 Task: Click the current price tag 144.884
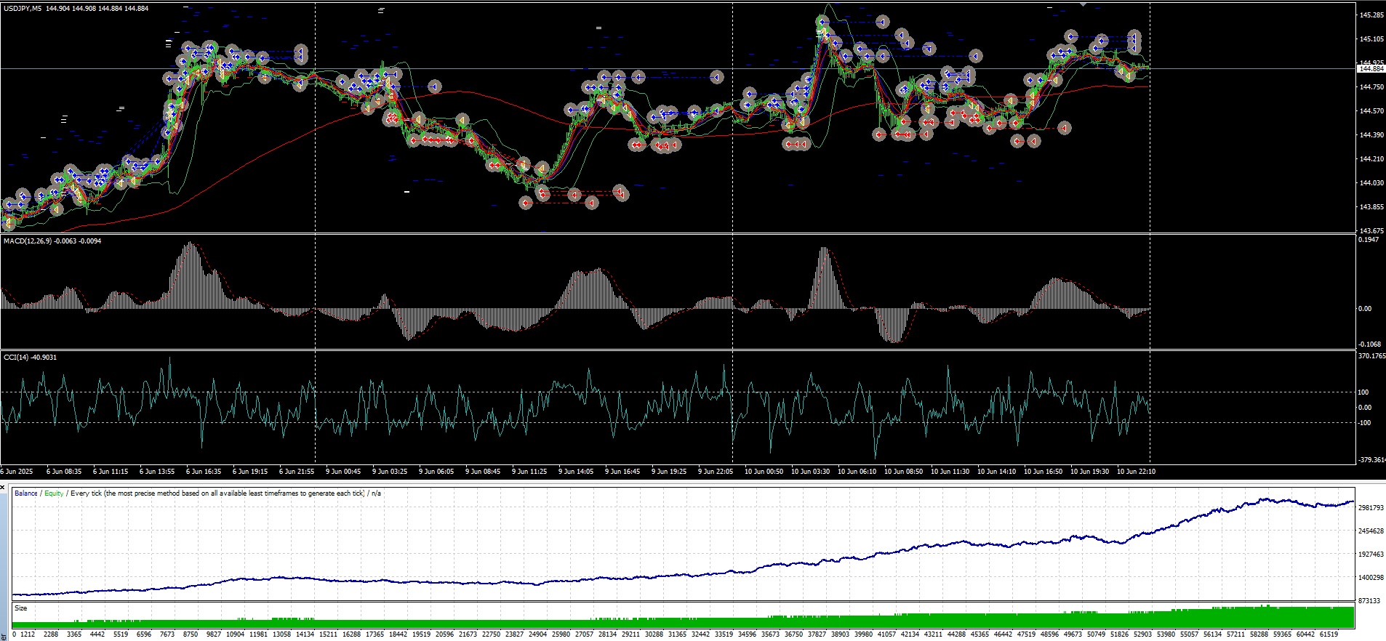[x=1371, y=68]
